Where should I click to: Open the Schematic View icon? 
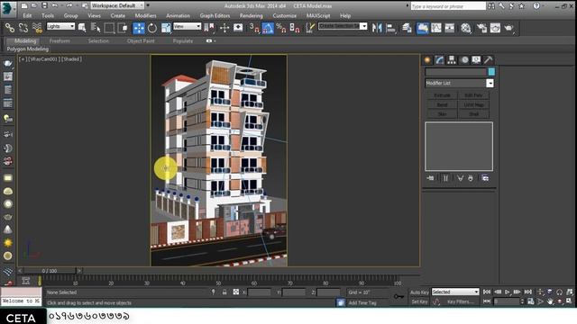(450, 28)
